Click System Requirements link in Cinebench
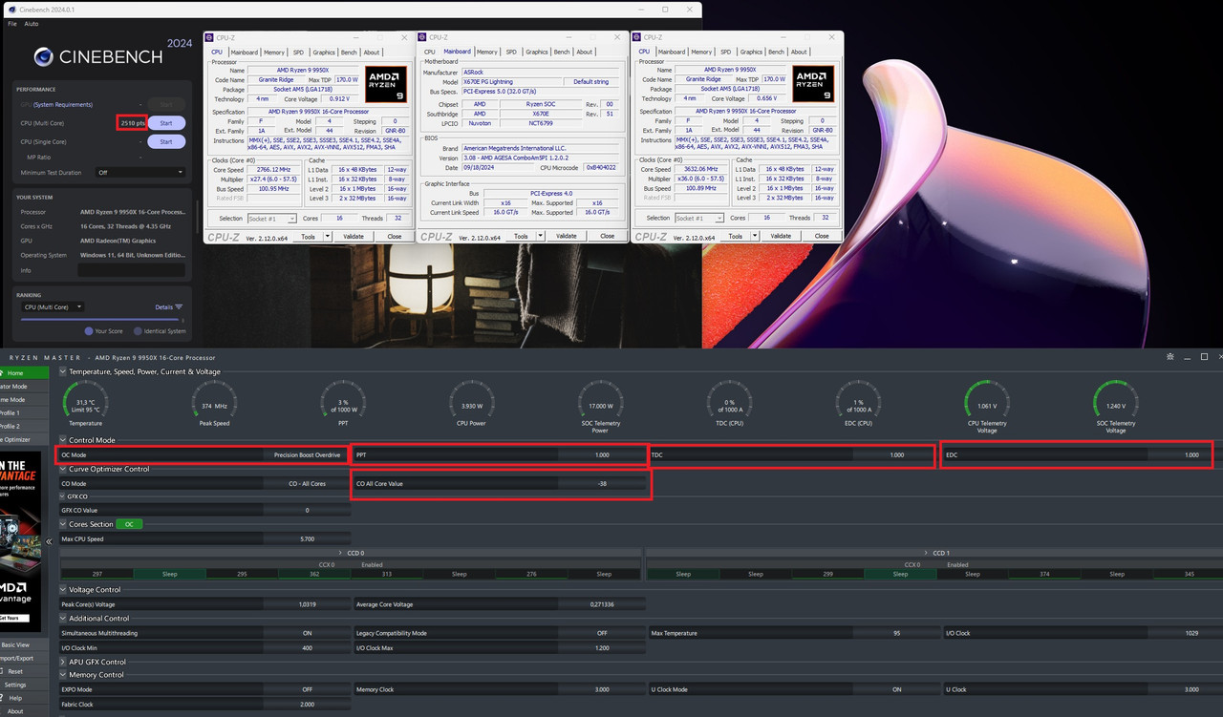The width and height of the screenshot is (1223, 717). point(63,105)
